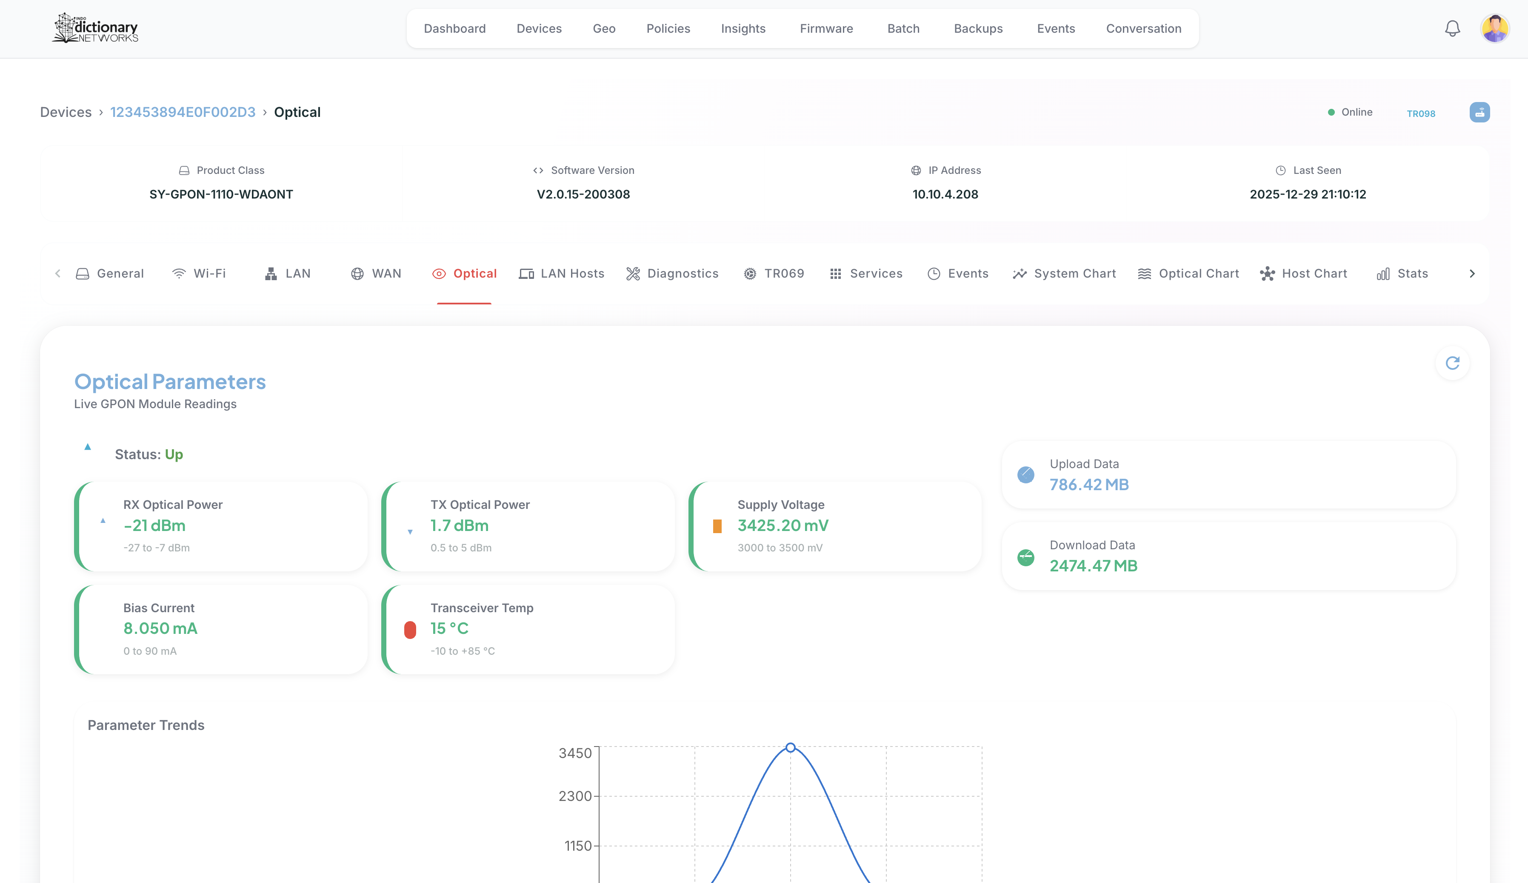The height and width of the screenshot is (883, 1528).
Task: Click the Upload Data icon
Action: click(1026, 475)
